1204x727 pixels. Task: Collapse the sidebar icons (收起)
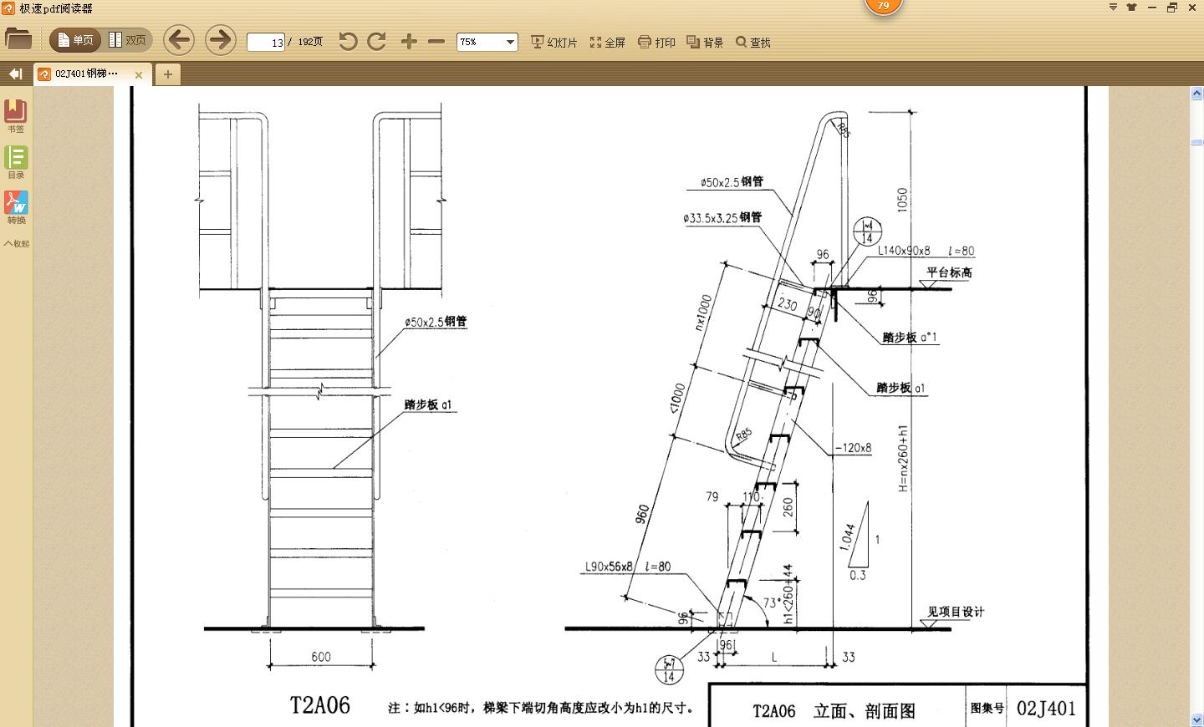coord(16,244)
